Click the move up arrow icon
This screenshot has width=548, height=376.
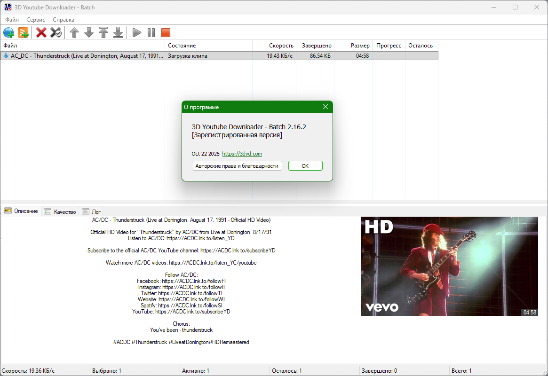pyautogui.click(x=74, y=33)
